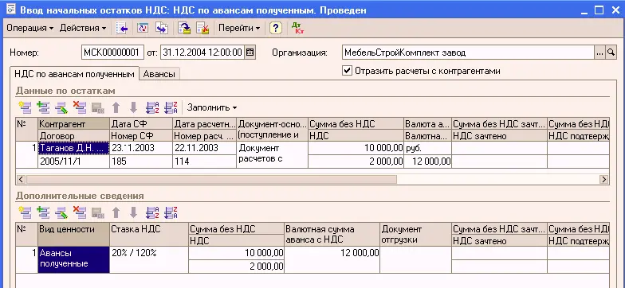Open the Перейти dropdown menu
The height and width of the screenshot is (288, 625).
[x=239, y=28]
